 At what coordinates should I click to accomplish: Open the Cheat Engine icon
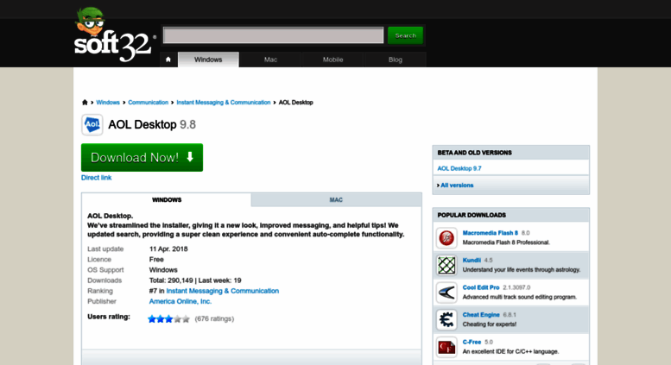(x=446, y=319)
